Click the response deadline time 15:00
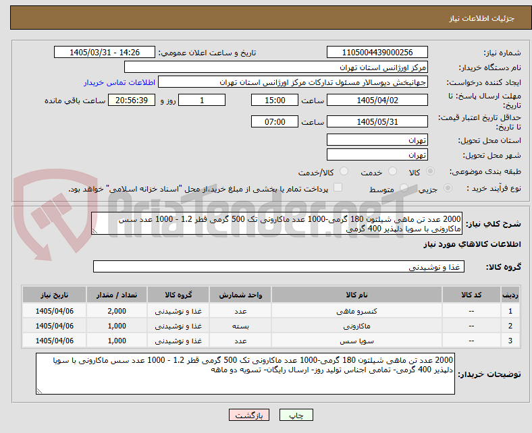 point(275,100)
